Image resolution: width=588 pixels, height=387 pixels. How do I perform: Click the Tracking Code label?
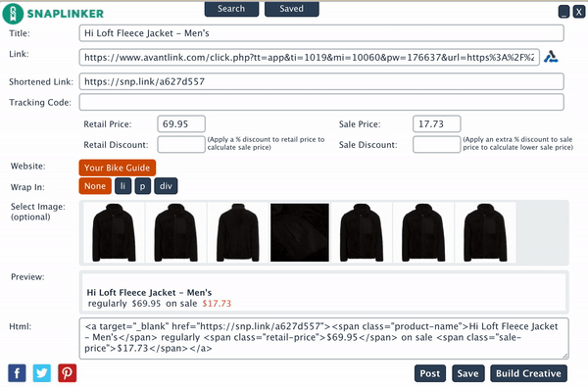(x=40, y=102)
